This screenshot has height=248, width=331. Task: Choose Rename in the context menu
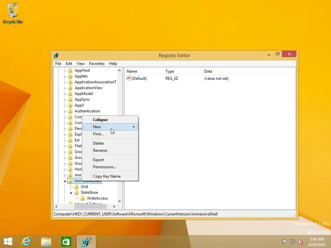[110, 150]
